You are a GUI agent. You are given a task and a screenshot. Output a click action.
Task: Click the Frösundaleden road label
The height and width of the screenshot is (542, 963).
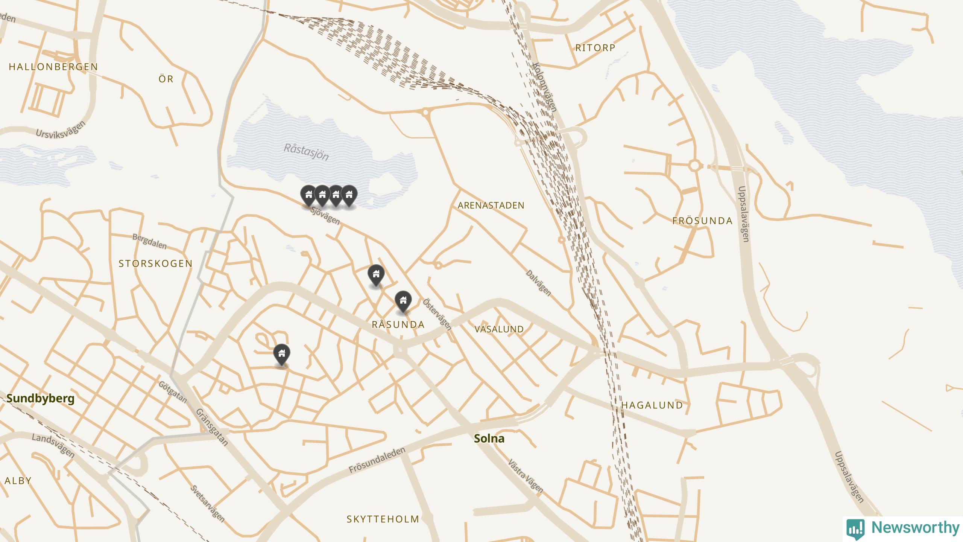pos(378,460)
